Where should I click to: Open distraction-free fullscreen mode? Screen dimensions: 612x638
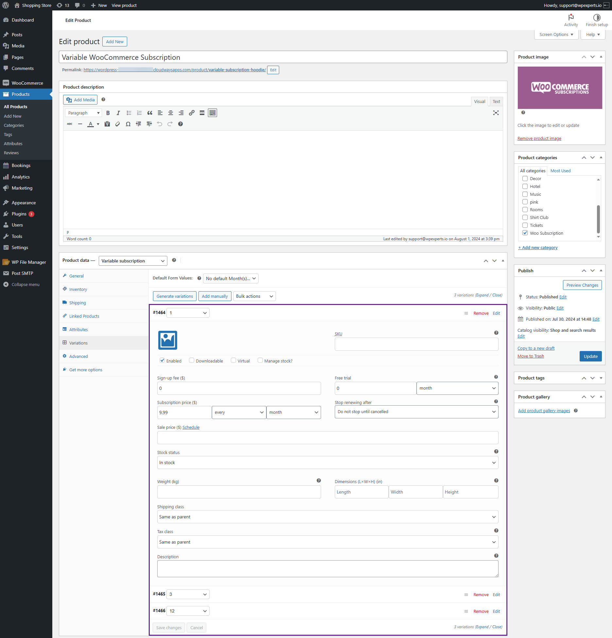(496, 113)
